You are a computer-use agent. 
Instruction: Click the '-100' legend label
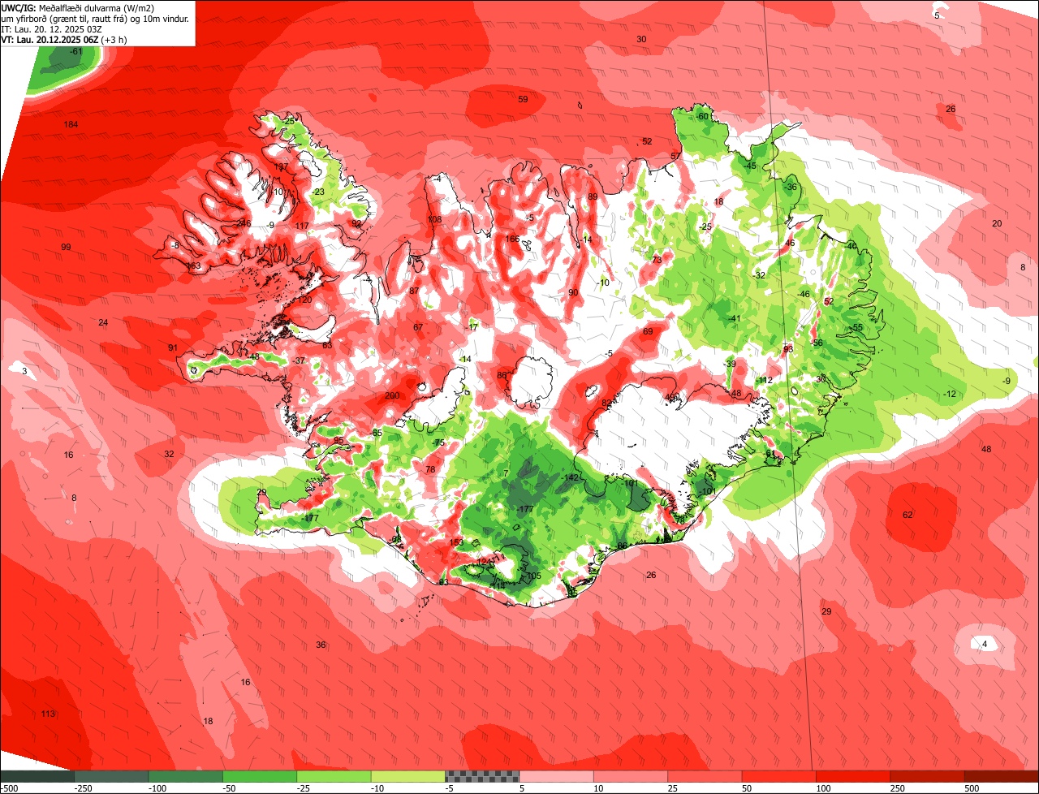(x=157, y=788)
